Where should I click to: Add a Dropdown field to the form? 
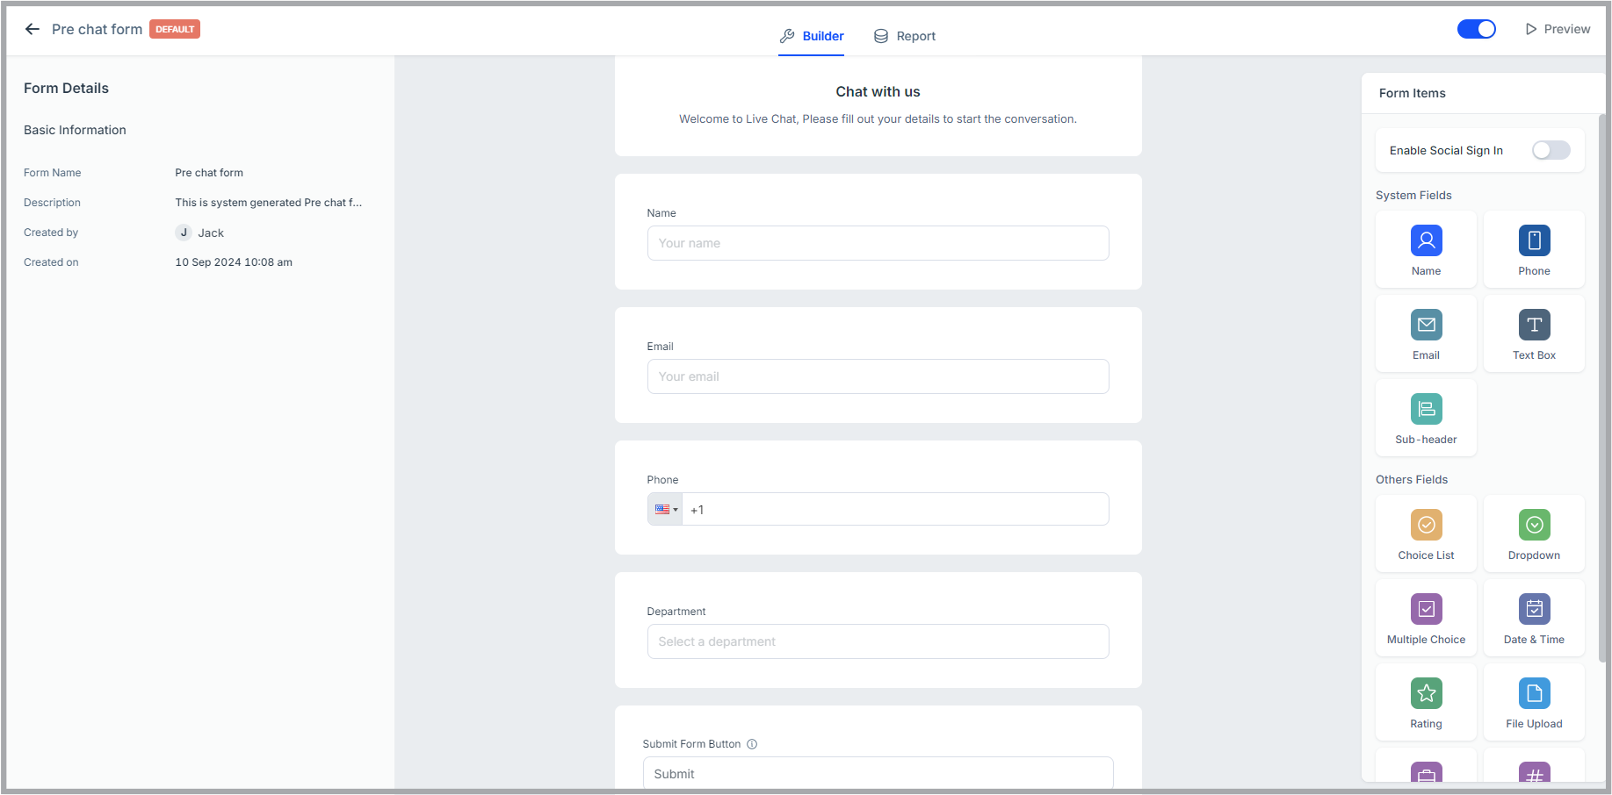[x=1534, y=533]
